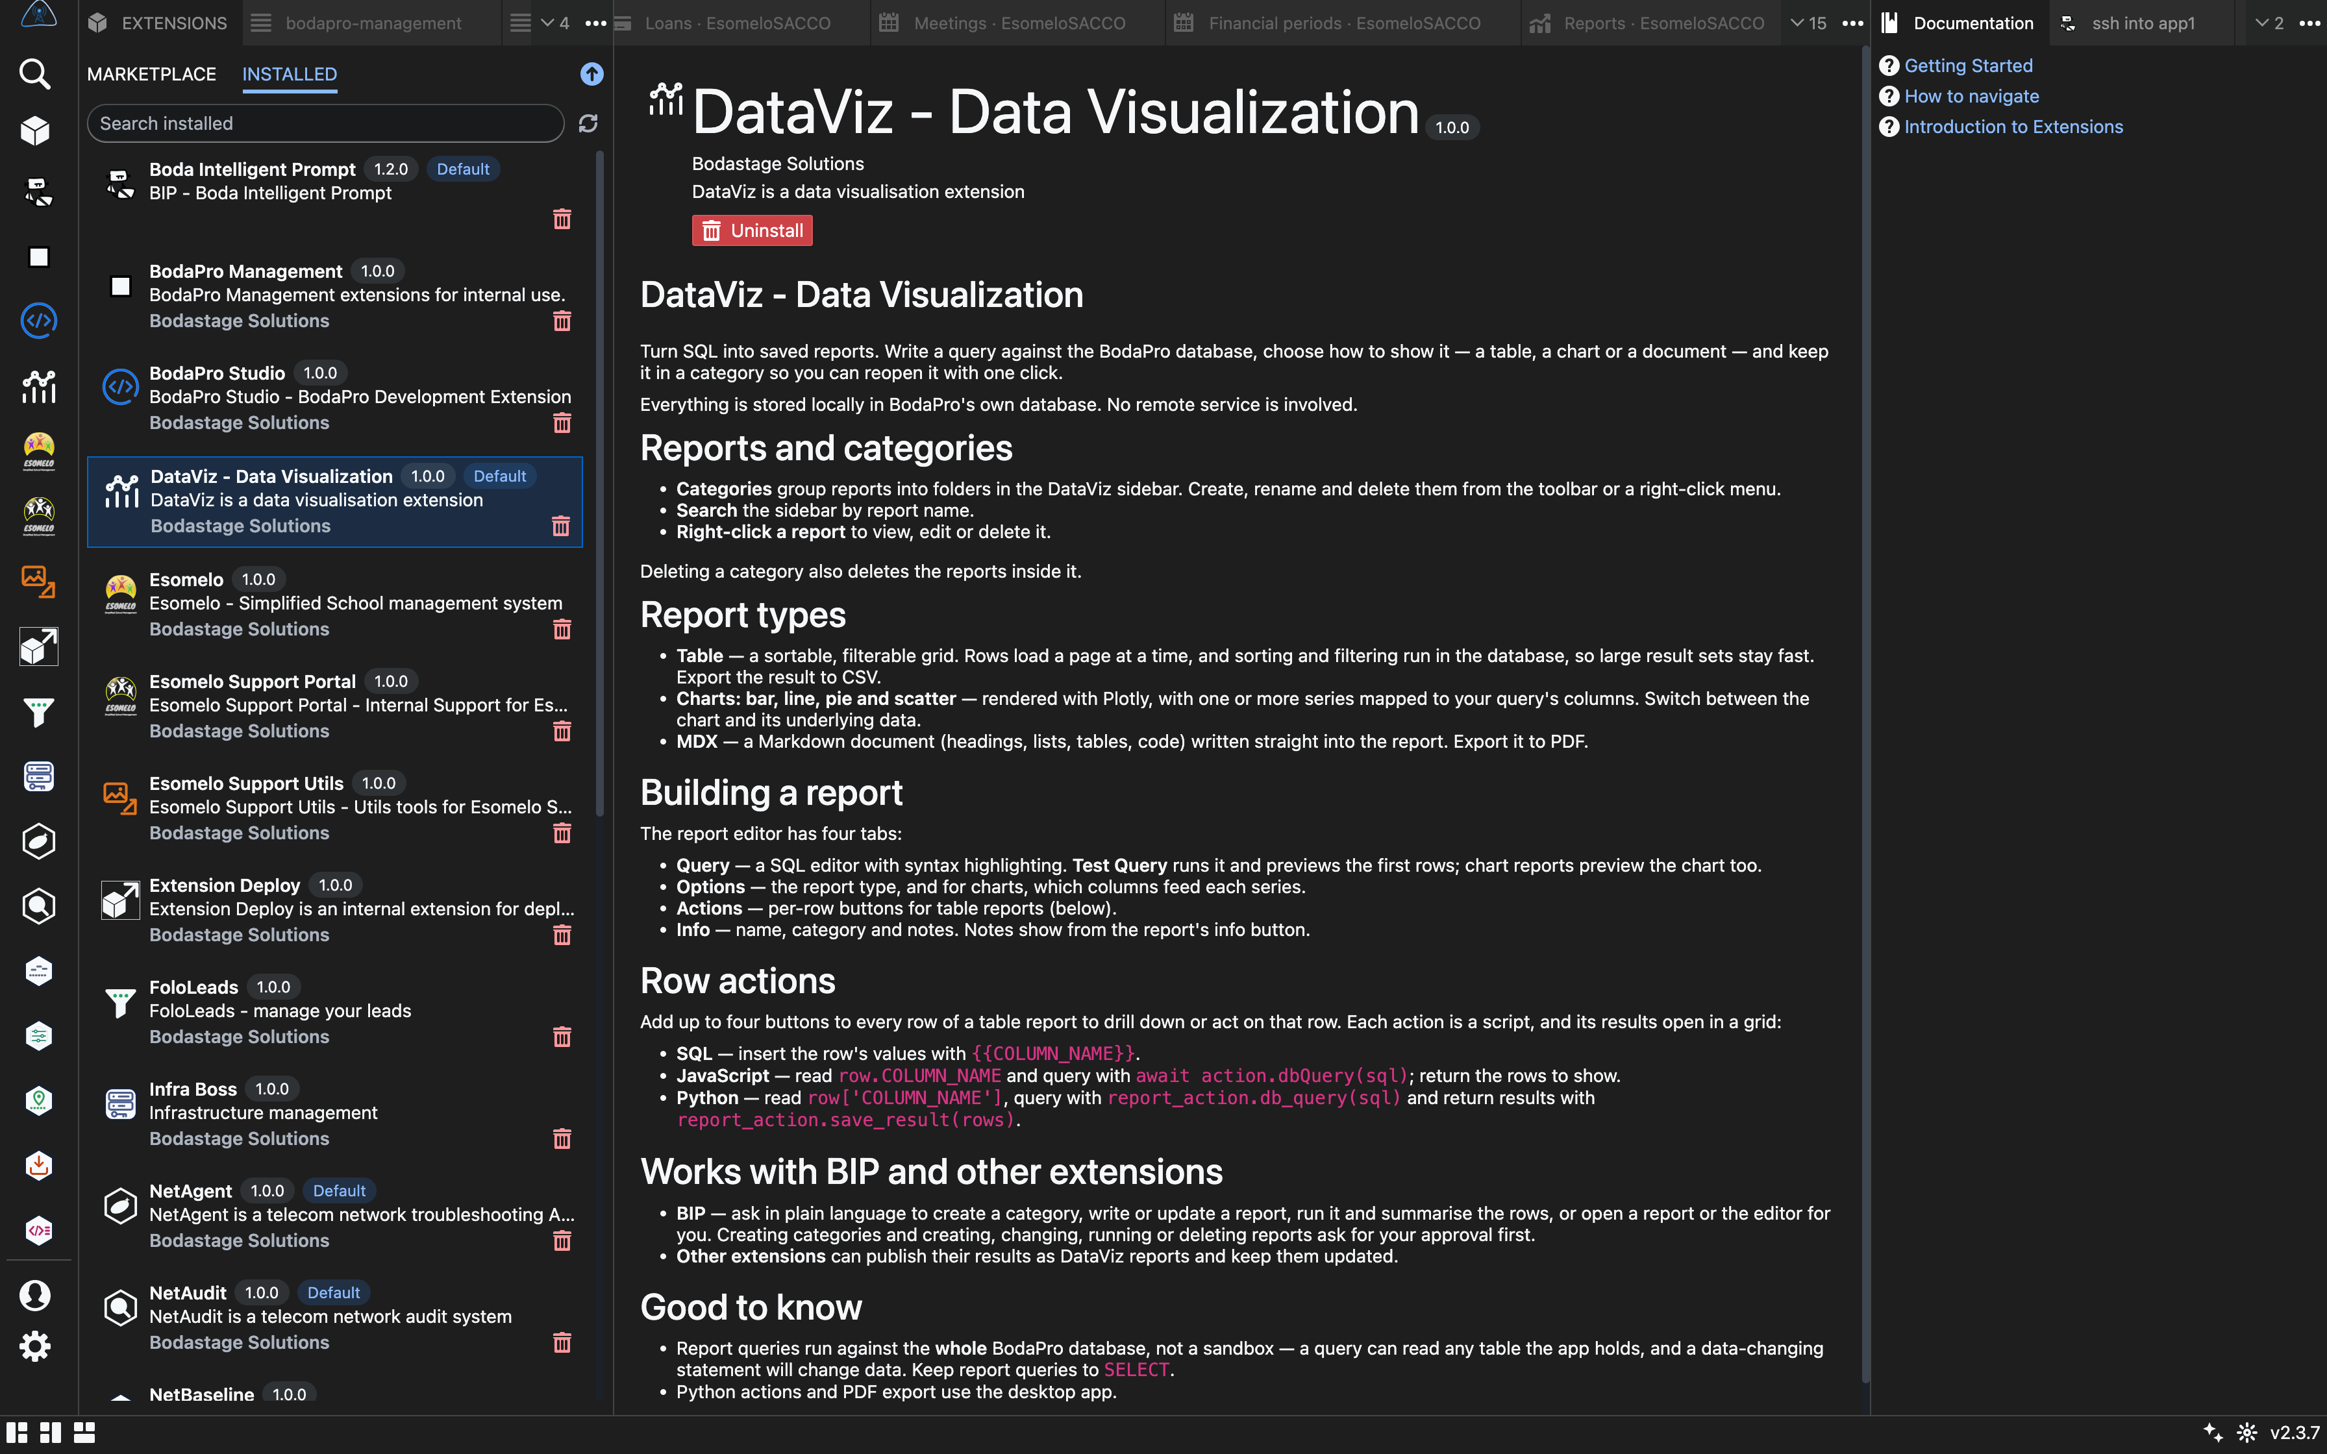The image size is (2327, 1454).
Task: Toggle the theme sun icon in the status bar
Action: point(2247,1433)
